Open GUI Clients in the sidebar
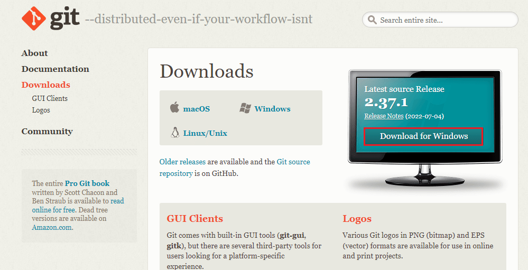 (50, 98)
